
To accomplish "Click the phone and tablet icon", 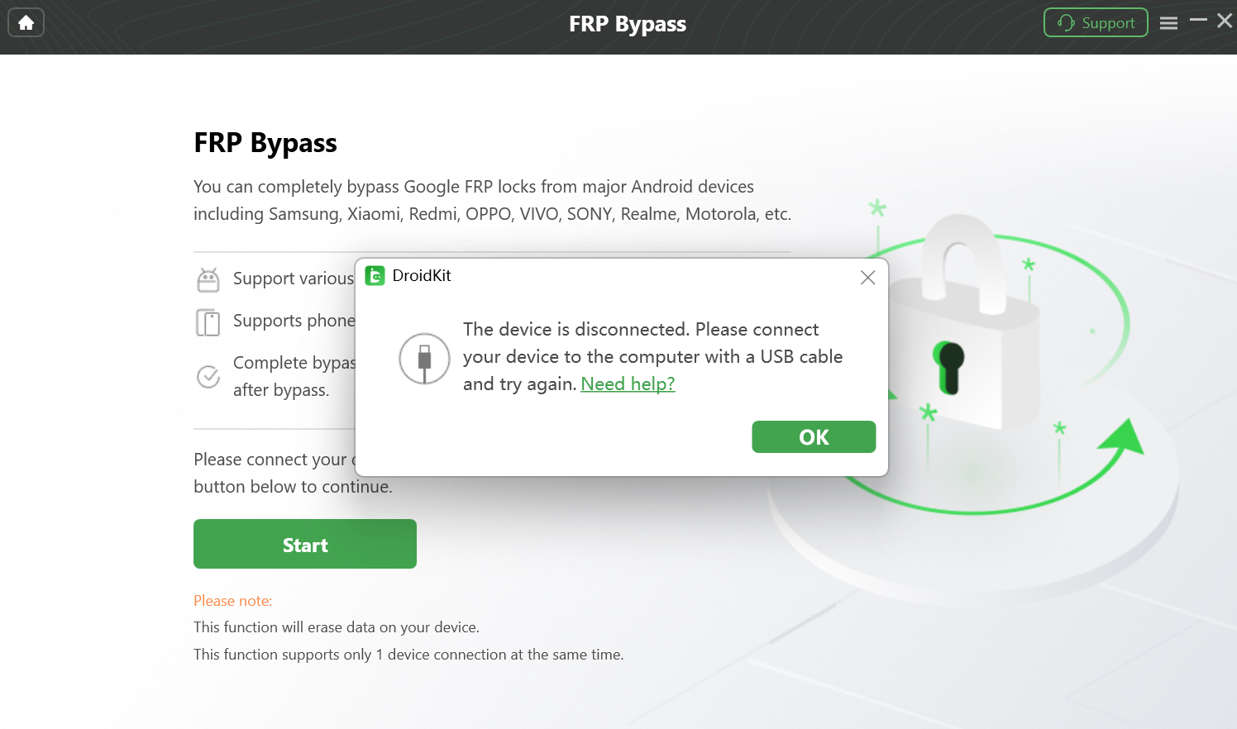I will tap(208, 322).
